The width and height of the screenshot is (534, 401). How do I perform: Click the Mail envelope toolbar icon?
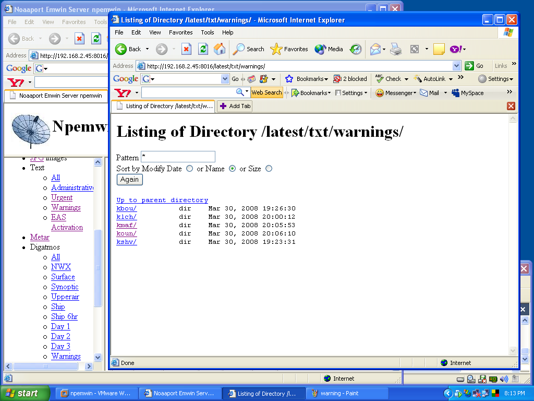click(375, 49)
